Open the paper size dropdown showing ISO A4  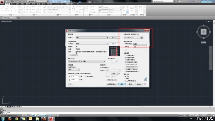87,61
